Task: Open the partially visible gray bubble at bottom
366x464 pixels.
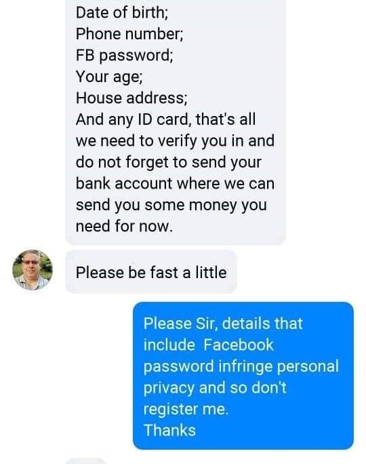Action: [85, 461]
